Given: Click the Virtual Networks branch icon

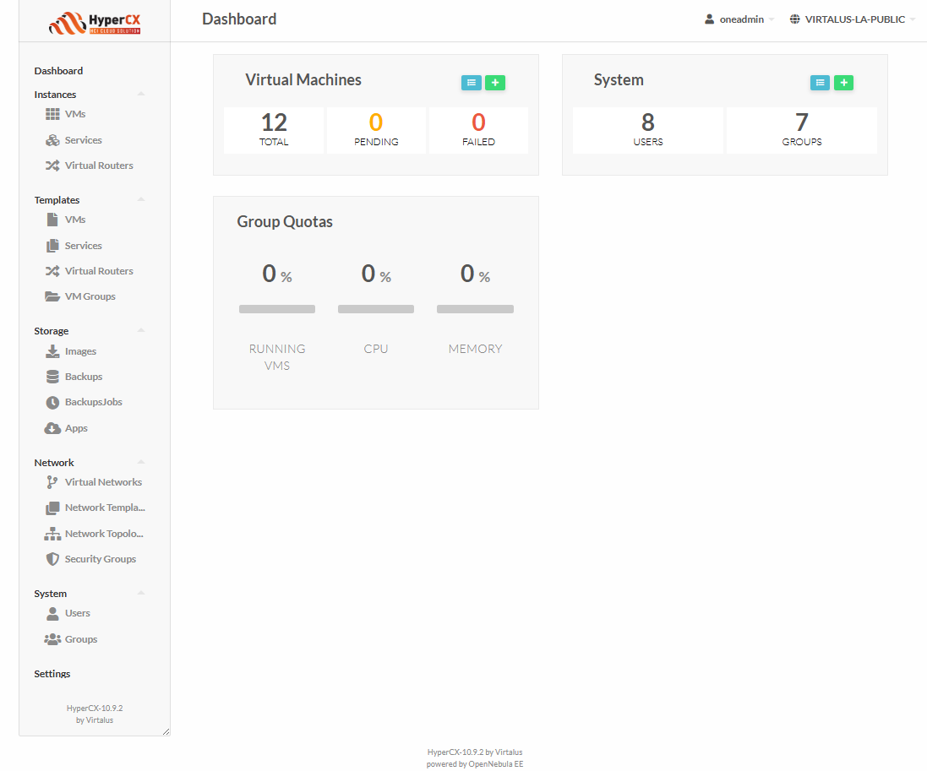Looking at the screenshot, I should pyautogui.click(x=52, y=482).
